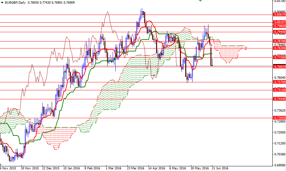Select the 0.74440 red price label
This screenshot has height=171, width=286.
(x=279, y=99)
